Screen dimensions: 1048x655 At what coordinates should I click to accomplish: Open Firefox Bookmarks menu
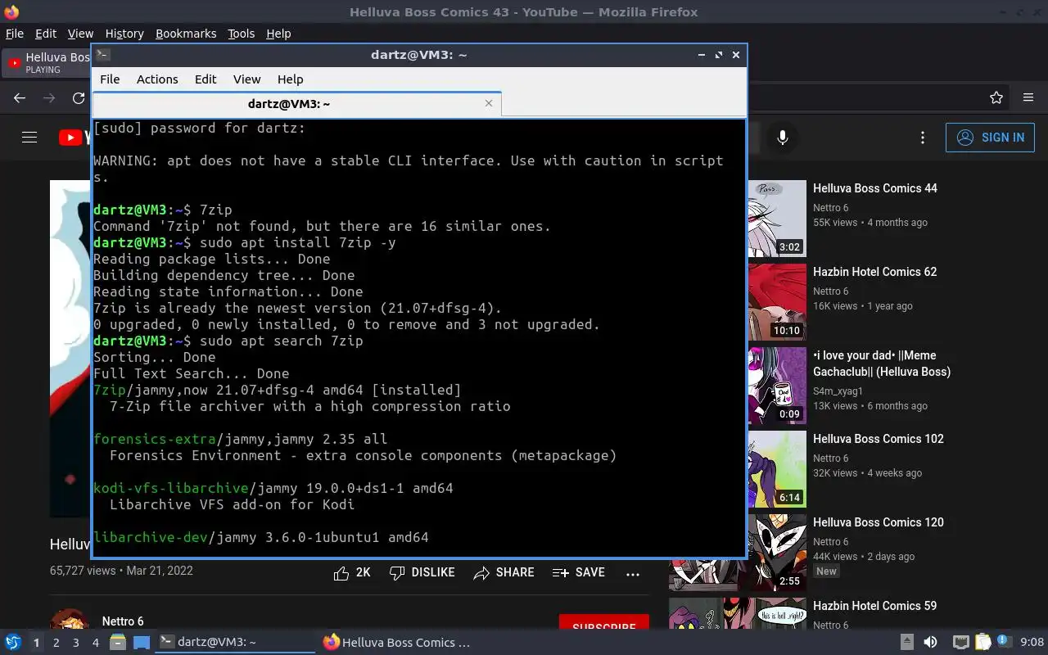(186, 34)
